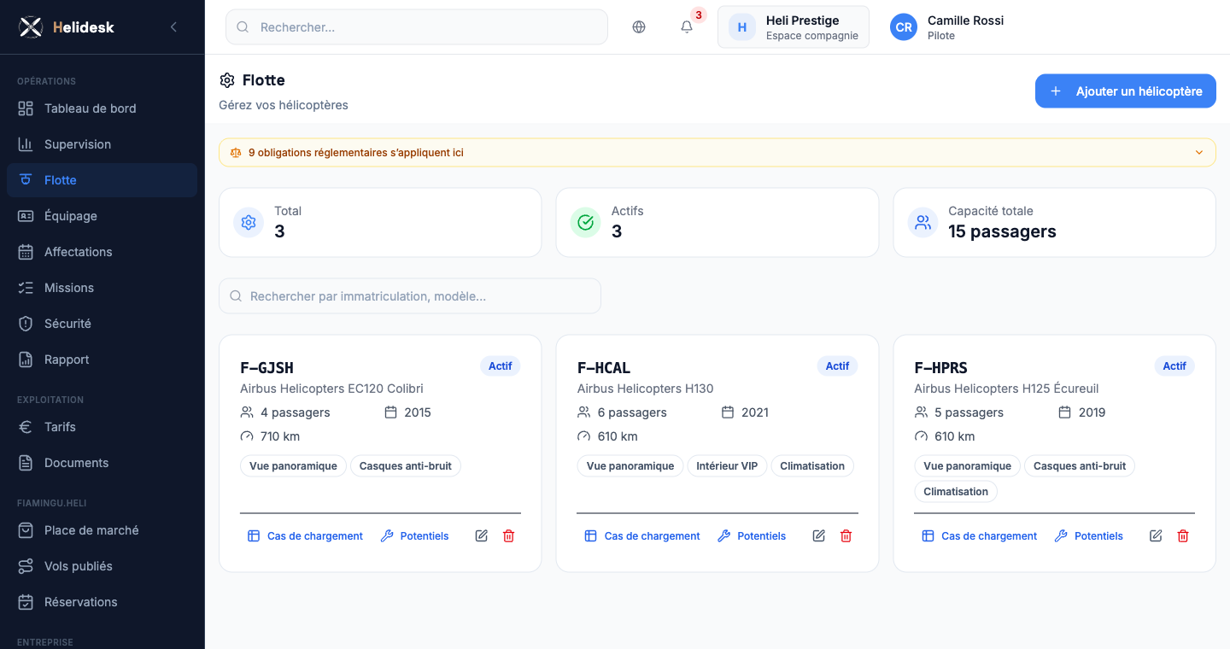Click the Rapport document icon
The height and width of the screenshot is (649, 1230).
tap(26, 360)
